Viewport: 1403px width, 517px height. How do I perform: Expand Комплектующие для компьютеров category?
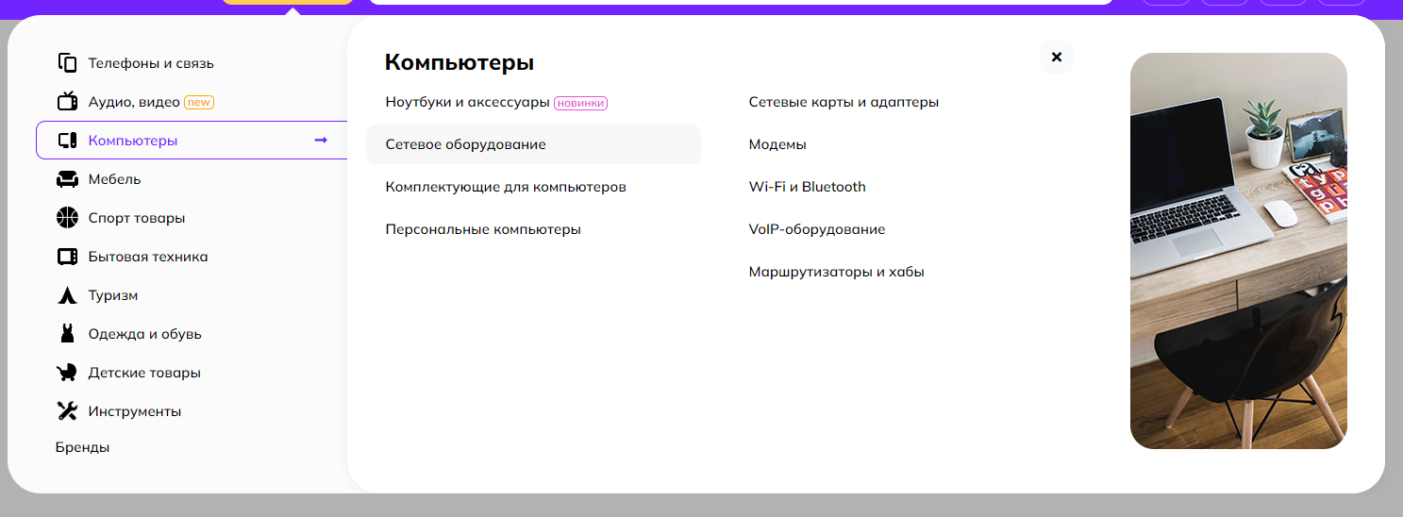point(506,187)
